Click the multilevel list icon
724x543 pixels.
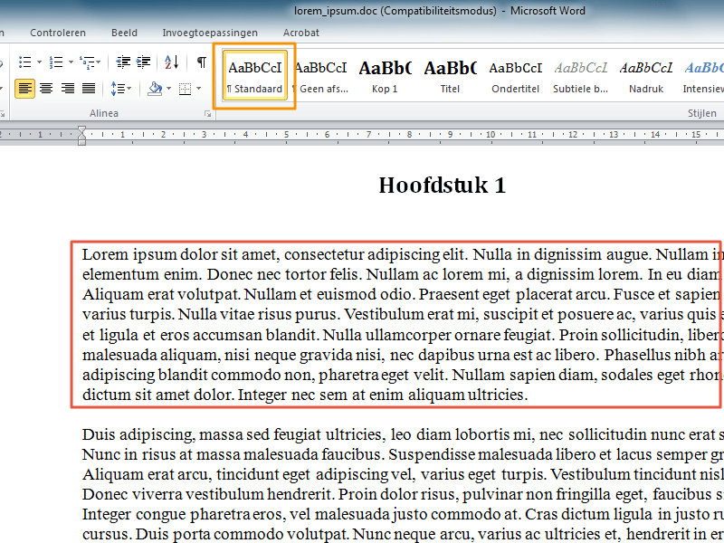[x=87, y=62]
